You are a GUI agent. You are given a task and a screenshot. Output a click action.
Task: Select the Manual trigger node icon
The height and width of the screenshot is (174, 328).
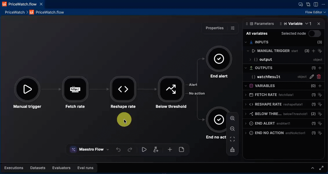pos(27,89)
